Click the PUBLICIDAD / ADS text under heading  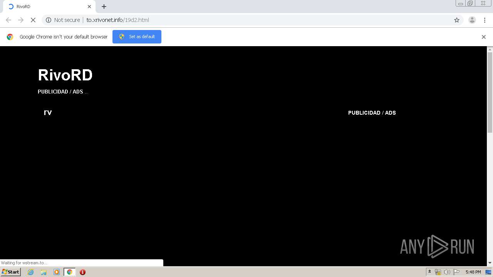coord(60,92)
